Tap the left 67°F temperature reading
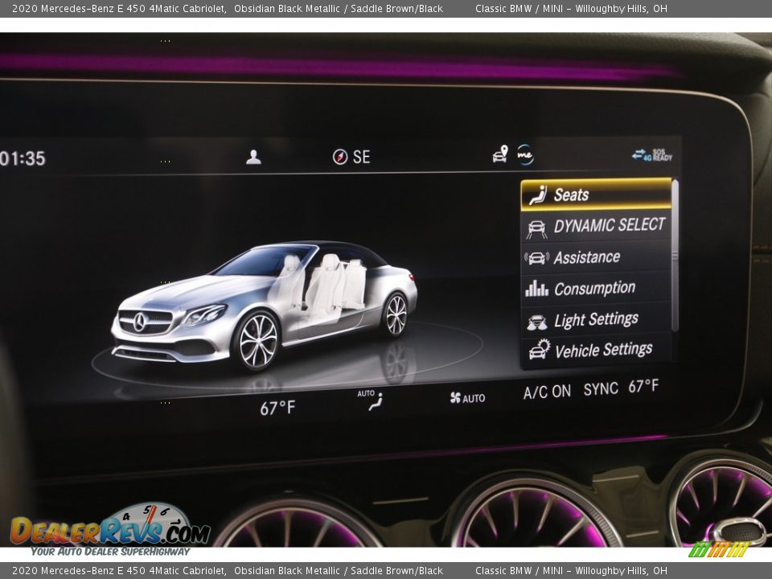 [277, 409]
